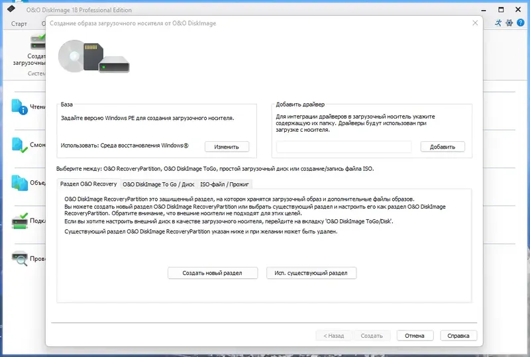Open Справка help button in dialog
Screen dimensions: 530x357
[x=458, y=335]
